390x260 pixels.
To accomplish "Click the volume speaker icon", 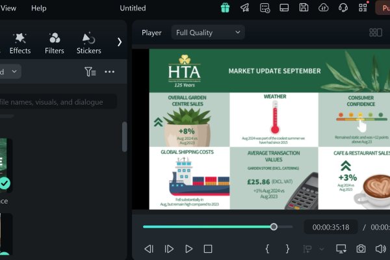I will tap(380, 249).
